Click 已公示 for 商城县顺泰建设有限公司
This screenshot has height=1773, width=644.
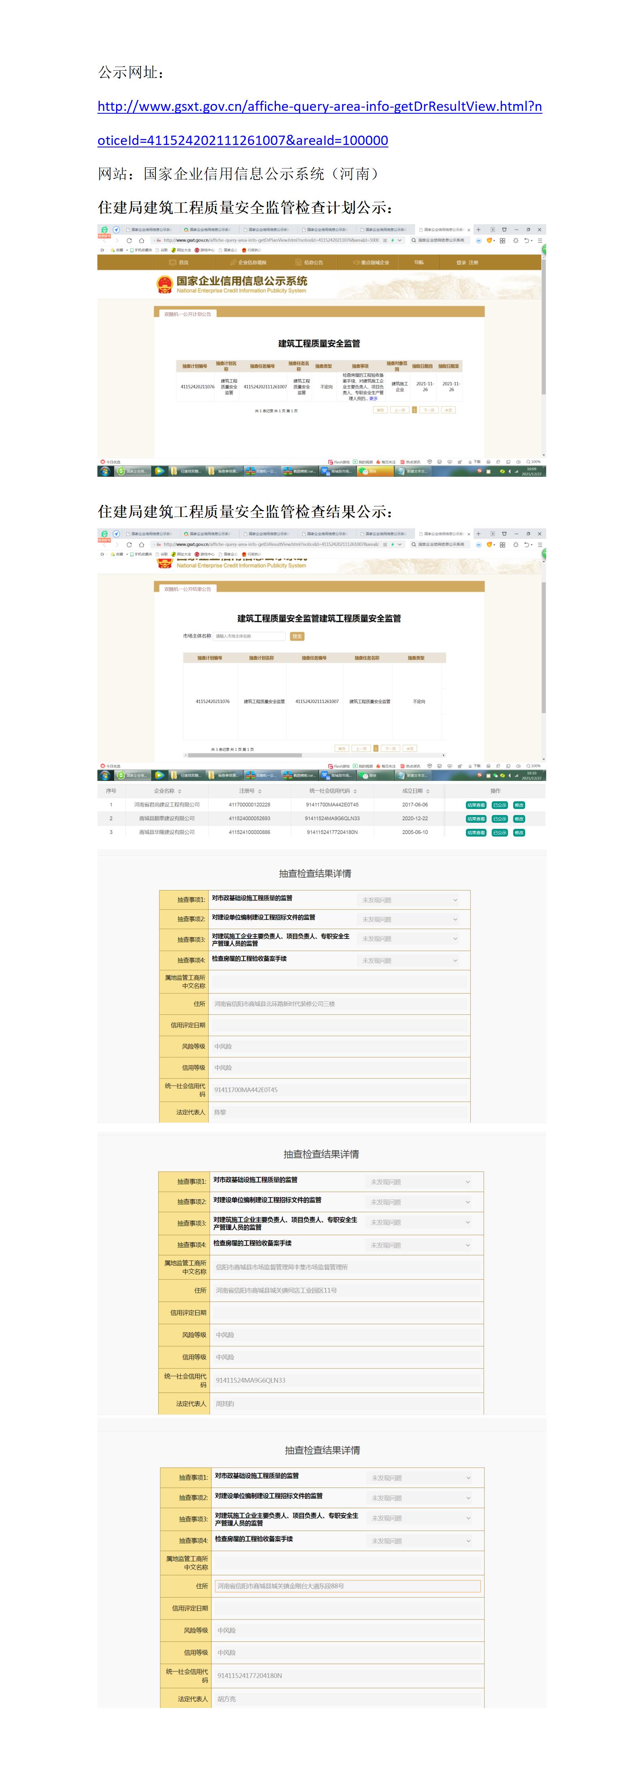(500, 819)
